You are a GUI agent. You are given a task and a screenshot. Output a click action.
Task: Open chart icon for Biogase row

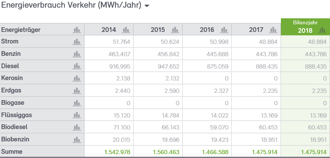point(77,103)
